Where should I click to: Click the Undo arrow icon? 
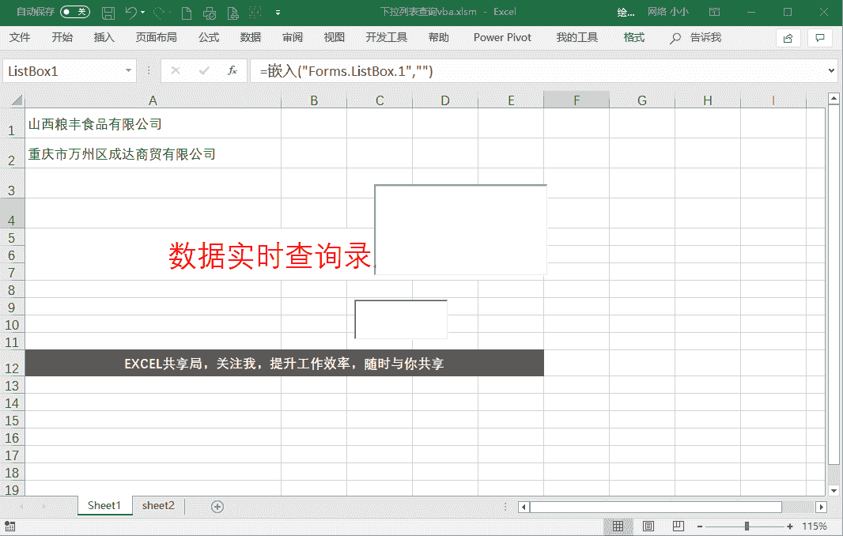[131, 13]
